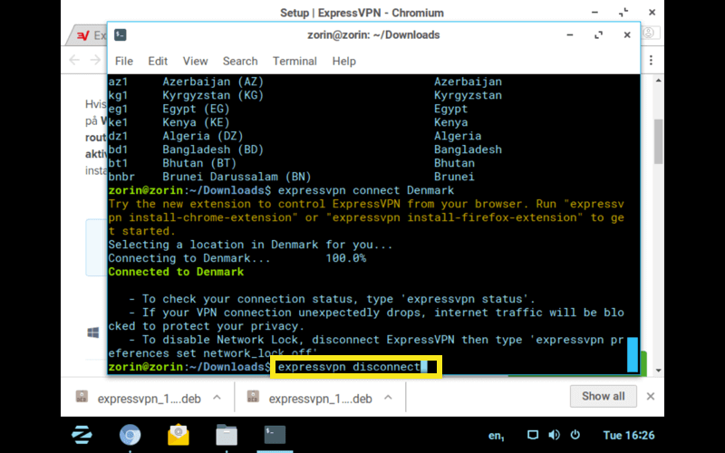725x453 pixels.
Task: Click the terminal's blue scrollbar thumb
Action: coord(633,354)
